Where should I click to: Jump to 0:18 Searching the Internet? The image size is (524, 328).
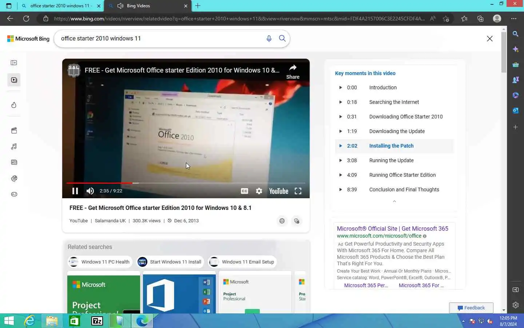pyautogui.click(x=394, y=102)
